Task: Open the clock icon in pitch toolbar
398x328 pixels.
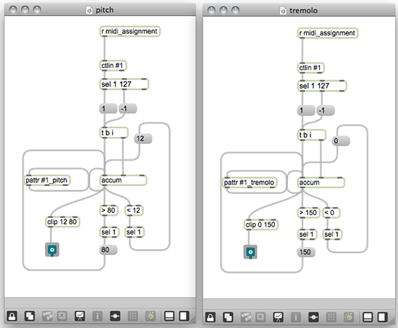Action: coord(151,316)
